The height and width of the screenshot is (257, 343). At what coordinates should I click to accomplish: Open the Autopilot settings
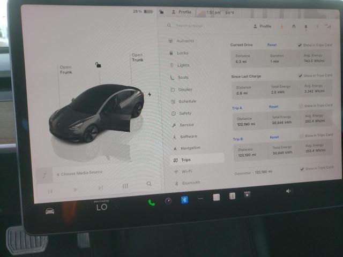pos(181,41)
